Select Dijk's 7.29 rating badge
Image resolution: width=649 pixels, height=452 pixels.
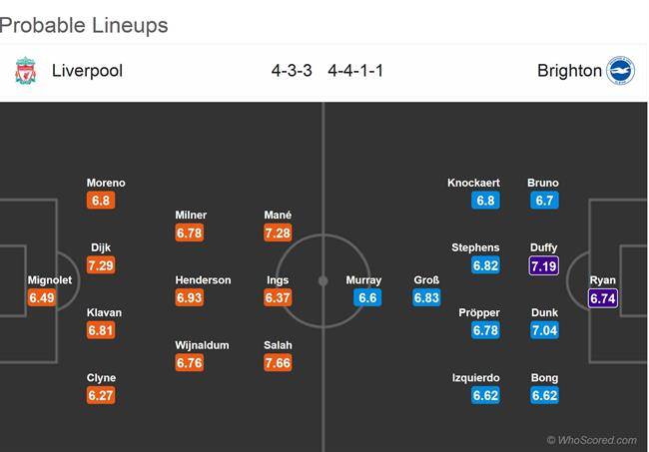[101, 265]
